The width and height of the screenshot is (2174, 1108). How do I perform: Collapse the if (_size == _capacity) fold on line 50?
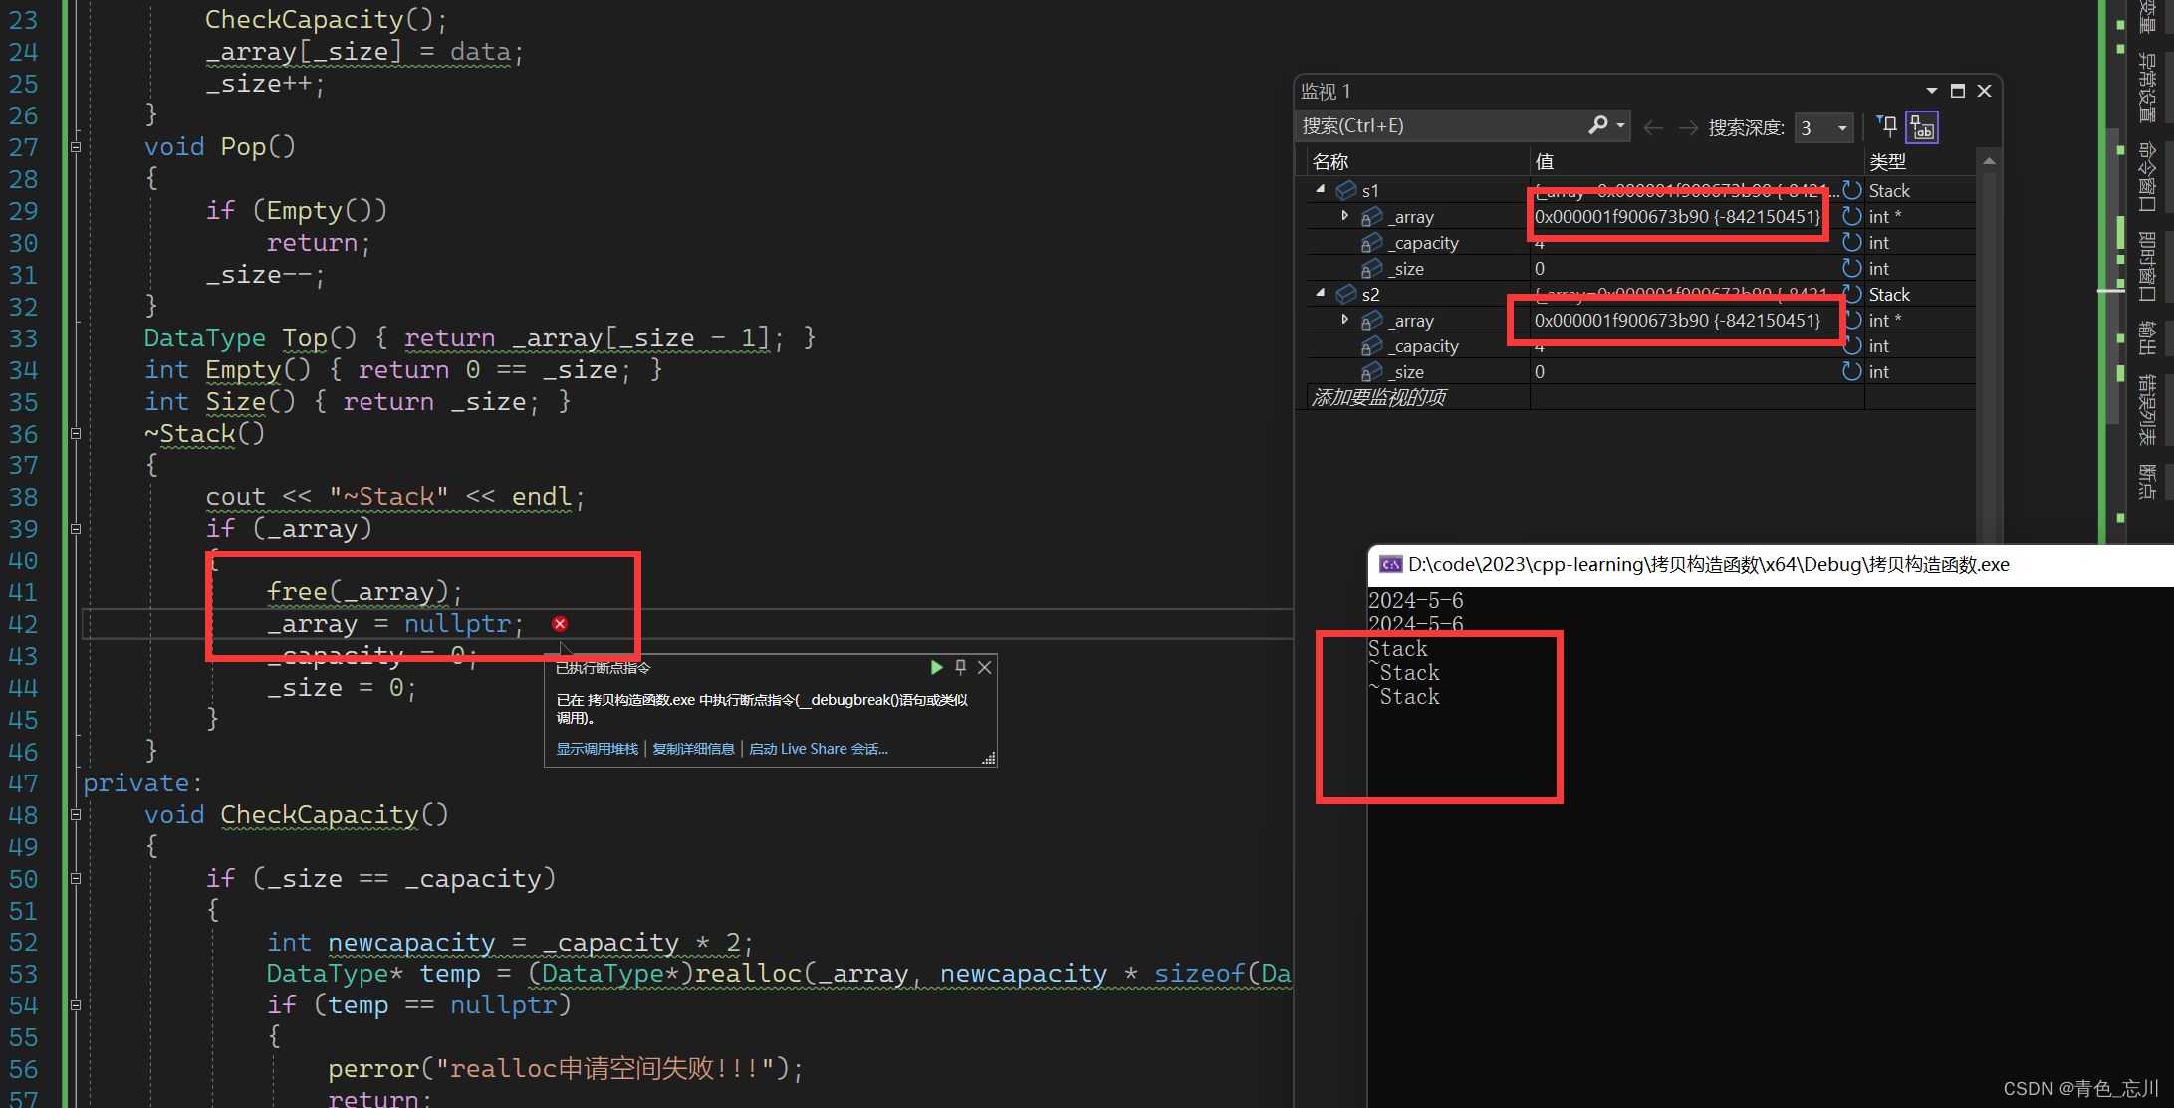click(76, 879)
